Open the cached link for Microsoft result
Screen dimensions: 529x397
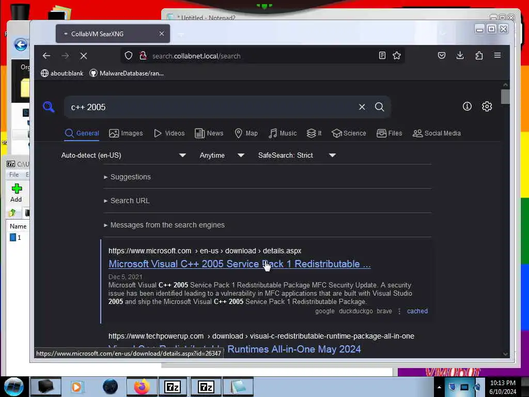417,311
